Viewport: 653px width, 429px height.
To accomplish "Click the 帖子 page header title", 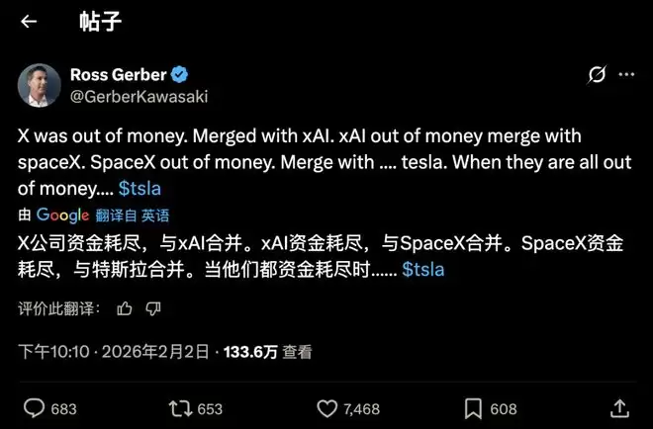I will (x=101, y=22).
